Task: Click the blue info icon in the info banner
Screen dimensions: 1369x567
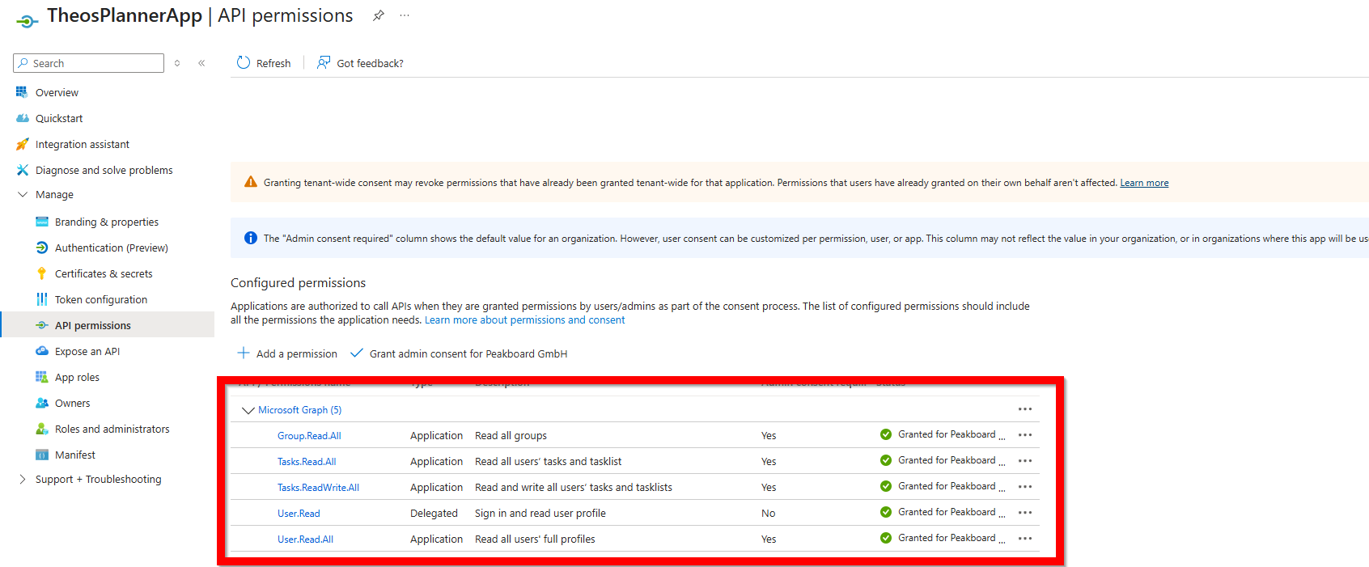Action: (251, 238)
